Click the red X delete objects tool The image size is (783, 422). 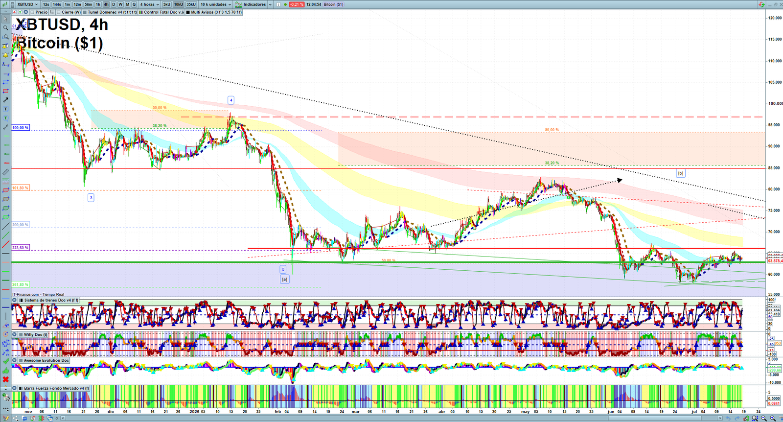[5, 379]
